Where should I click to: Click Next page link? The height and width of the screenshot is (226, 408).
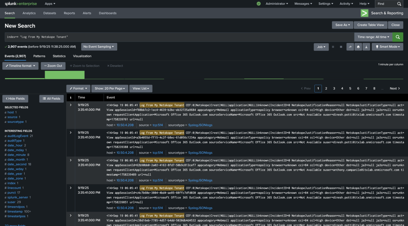(395, 88)
